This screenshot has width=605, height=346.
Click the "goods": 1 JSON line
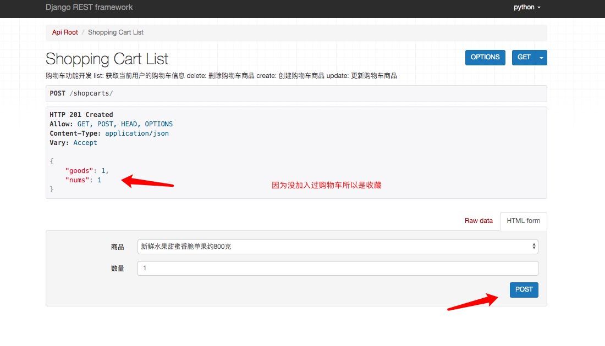(x=87, y=171)
